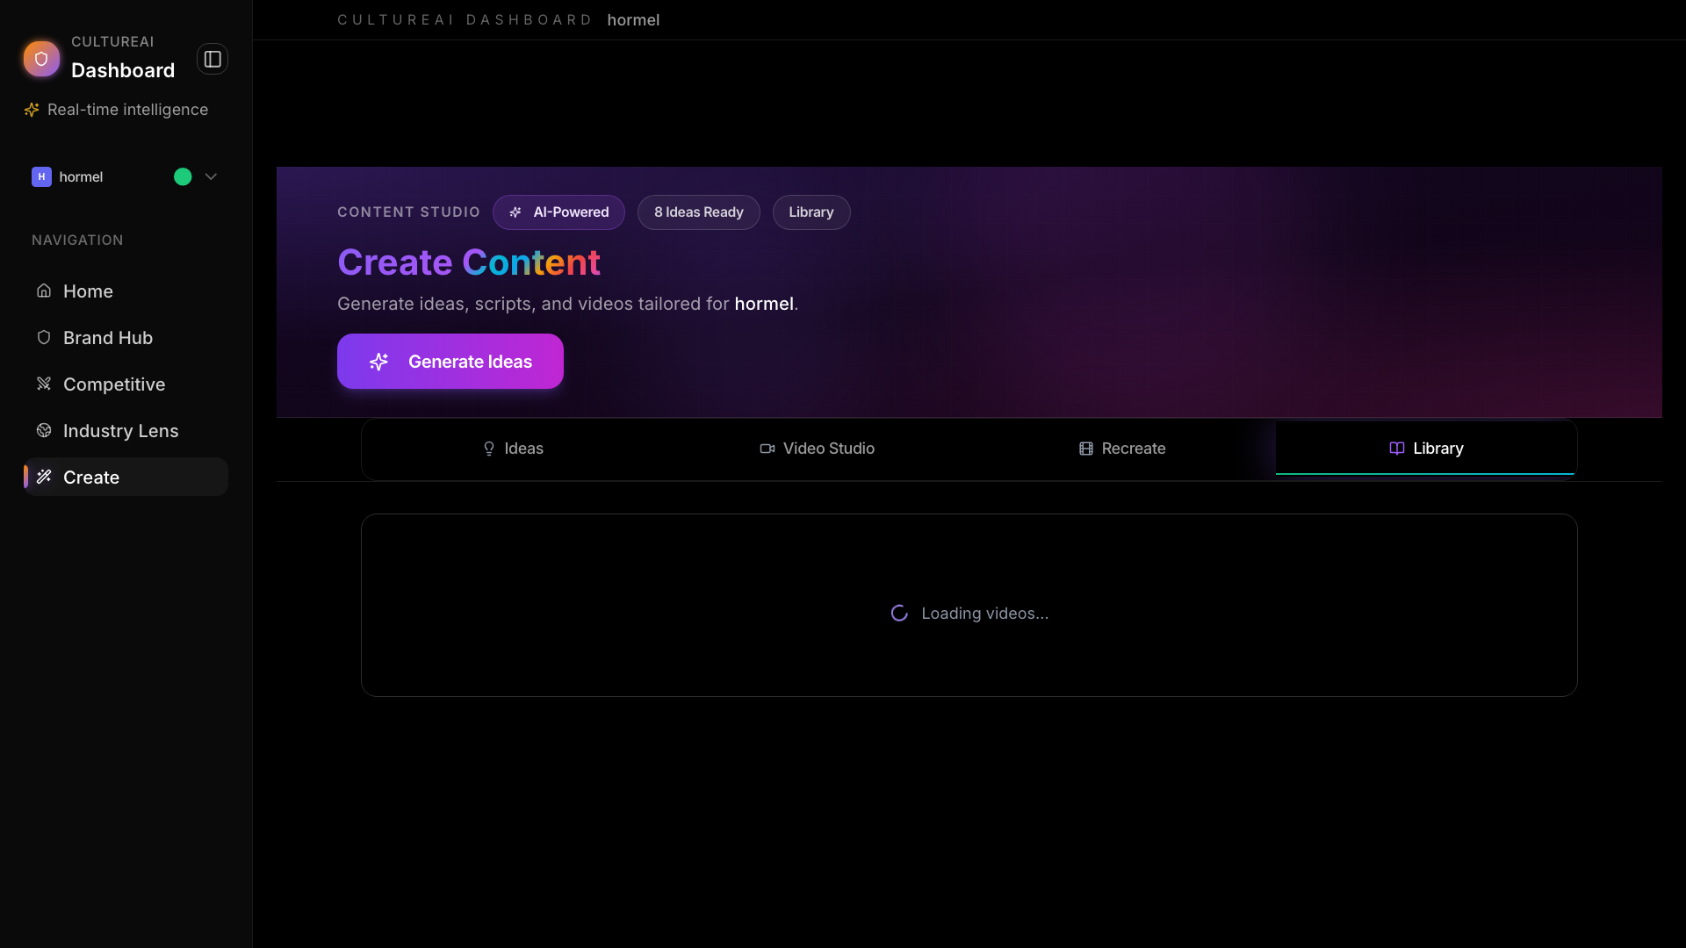Toggle the AI-Powered badge
The height and width of the screenshot is (948, 1686).
(x=558, y=212)
